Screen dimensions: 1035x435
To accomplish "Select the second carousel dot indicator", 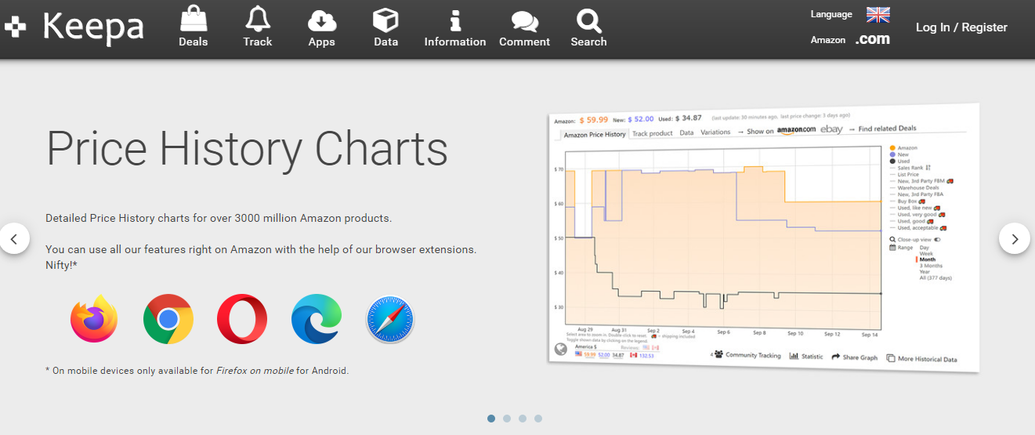I will click(x=507, y=419).
